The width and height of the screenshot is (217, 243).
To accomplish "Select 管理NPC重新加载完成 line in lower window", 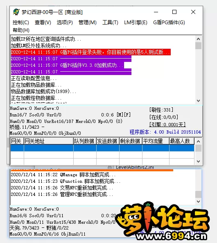I will point(62,194).
